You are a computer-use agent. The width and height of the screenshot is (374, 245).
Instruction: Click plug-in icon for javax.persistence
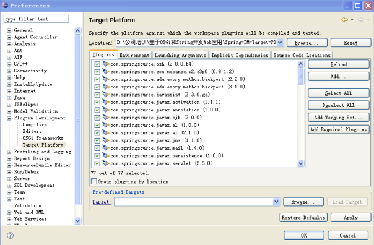[x=106, y=155]
